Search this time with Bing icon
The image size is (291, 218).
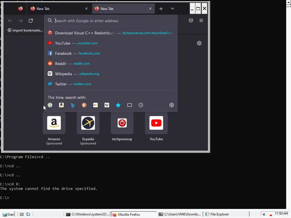tap(73, 105)
